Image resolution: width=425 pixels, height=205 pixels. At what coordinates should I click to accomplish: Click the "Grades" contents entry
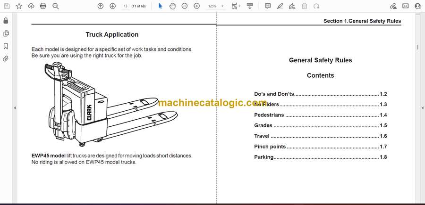click(x=320, y=125)
